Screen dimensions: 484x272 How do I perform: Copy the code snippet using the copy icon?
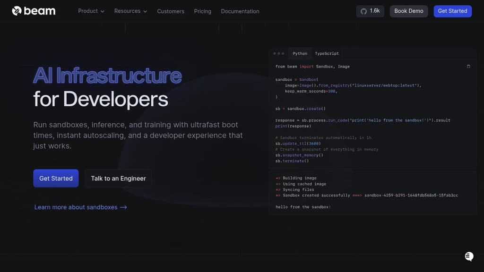point(468,67)
